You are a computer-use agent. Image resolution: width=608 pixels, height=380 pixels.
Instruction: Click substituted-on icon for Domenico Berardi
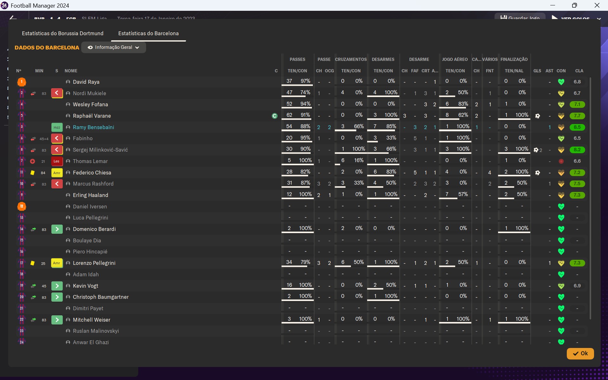pos(57,229)
